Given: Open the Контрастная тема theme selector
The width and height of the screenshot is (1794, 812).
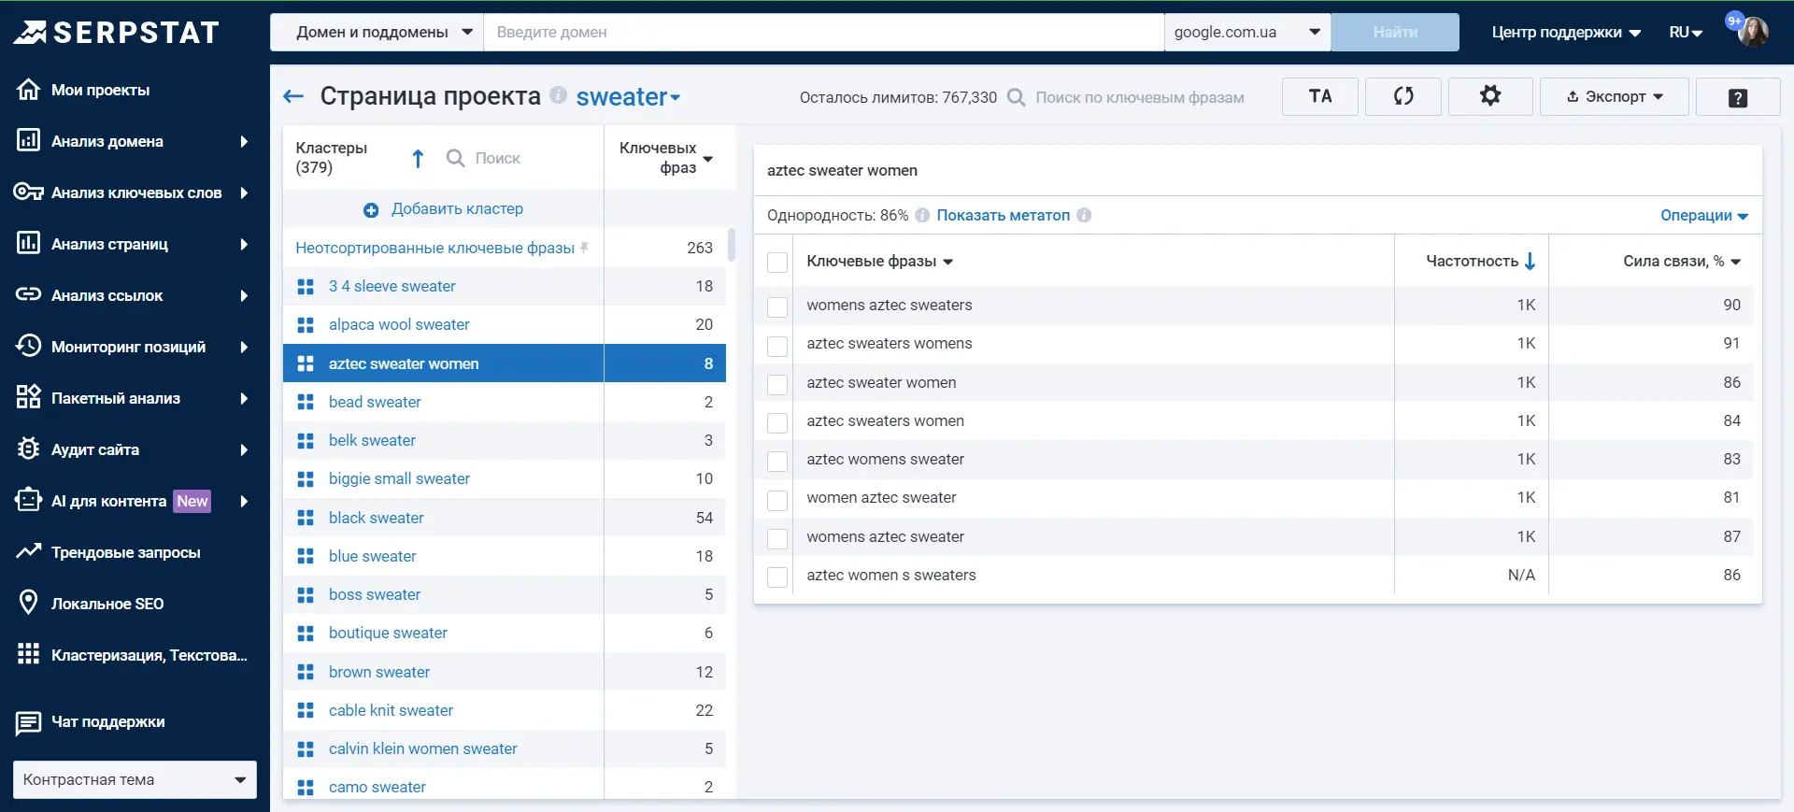Looking at the screenshot, I should 135,779.
